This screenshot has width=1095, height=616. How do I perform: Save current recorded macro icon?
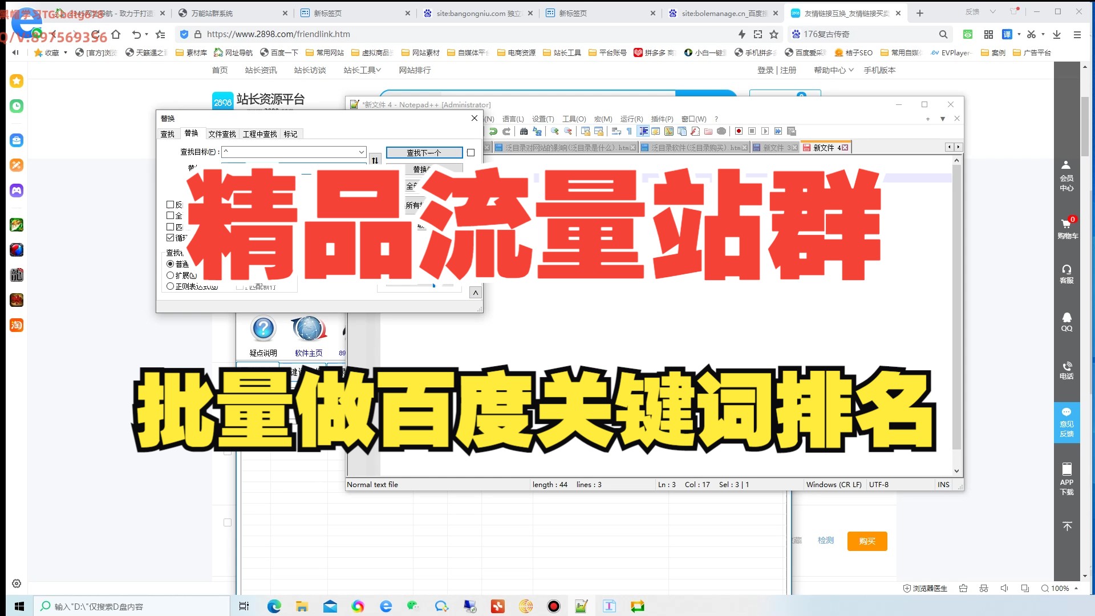(x=792, y=131)
